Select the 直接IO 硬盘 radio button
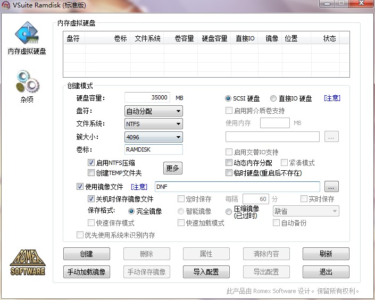The image size is (375, 300). [x=273, y=98]
